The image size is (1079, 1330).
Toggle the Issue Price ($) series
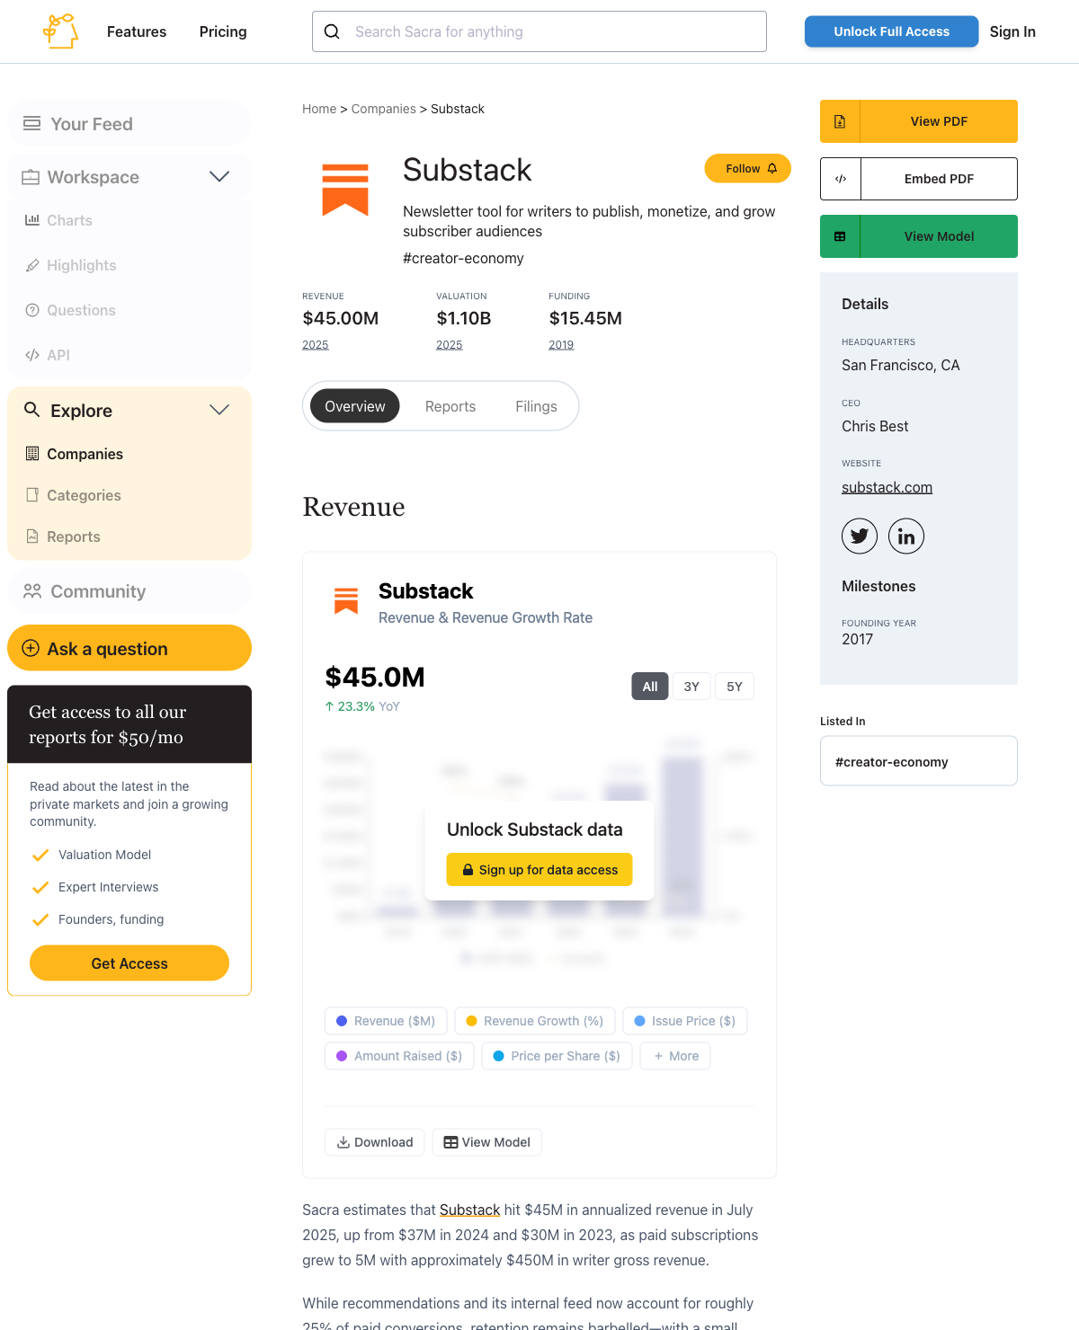point(685,1021)
